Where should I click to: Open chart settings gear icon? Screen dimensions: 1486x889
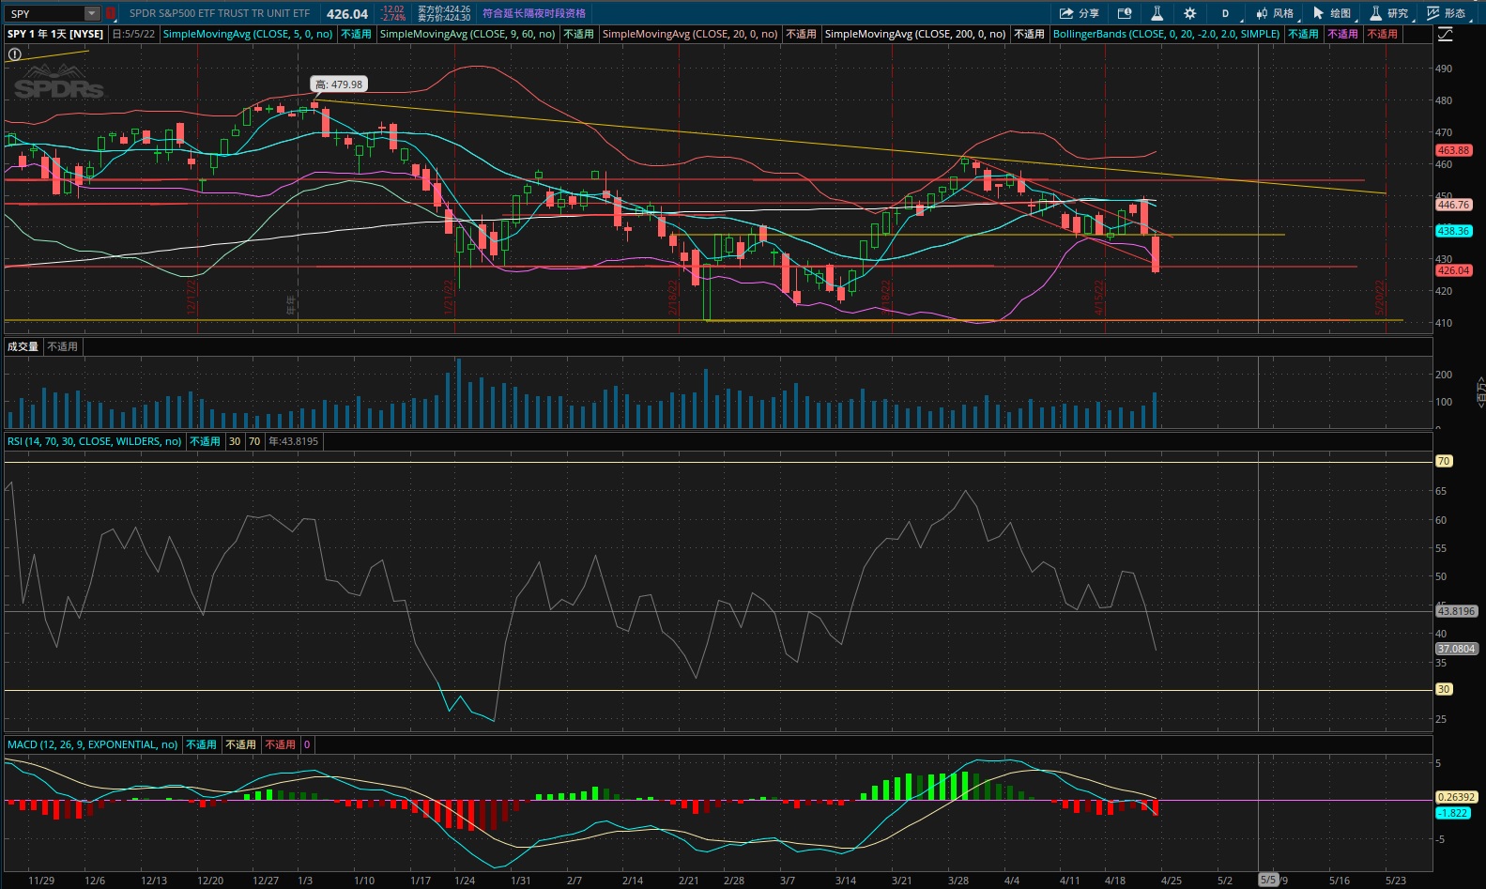pyautogui.click(x=1190, y=13)
